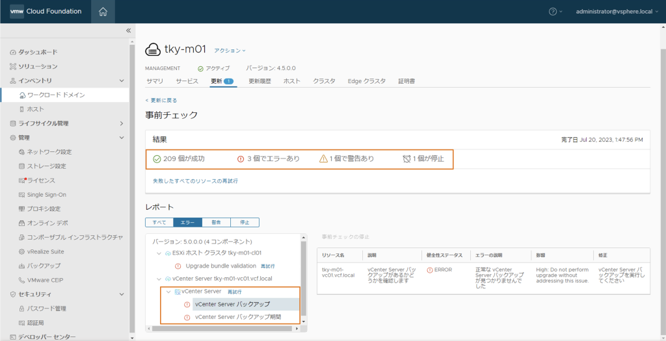The width and height of the screenshot is (666, 341).
Task: Click the ワークロード ドメイン cloud icon
Action: pos(23,95)
